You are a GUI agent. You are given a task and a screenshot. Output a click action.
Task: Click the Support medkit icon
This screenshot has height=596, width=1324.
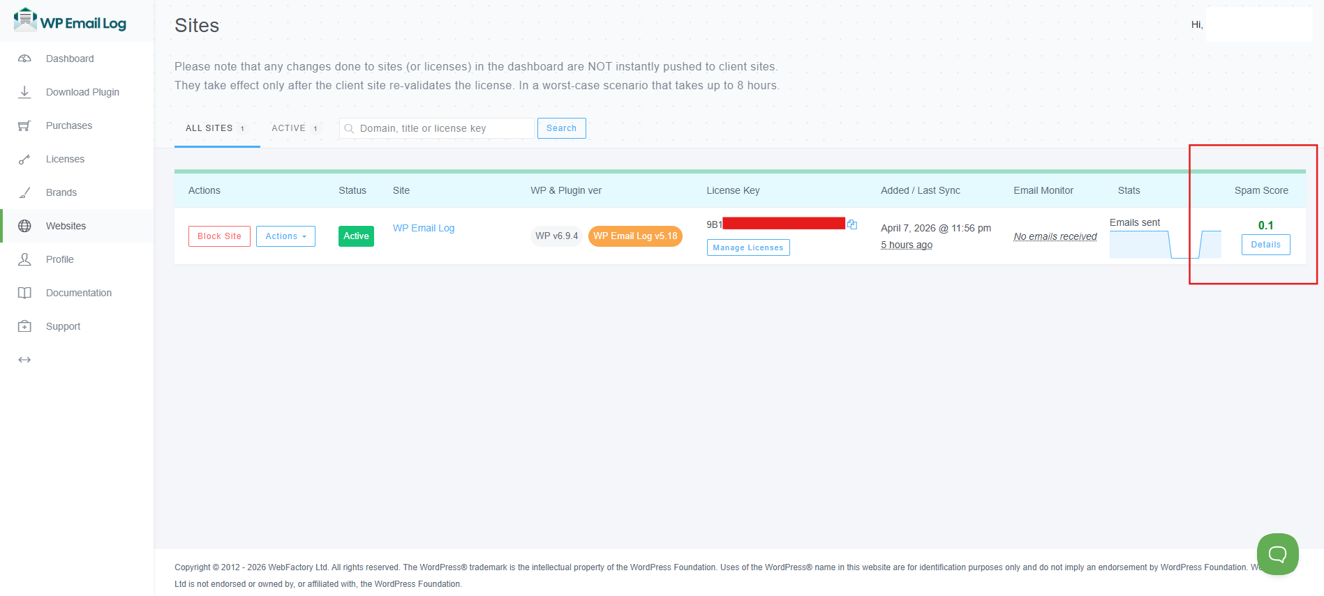pyautogui.click(x=24, y=326)
